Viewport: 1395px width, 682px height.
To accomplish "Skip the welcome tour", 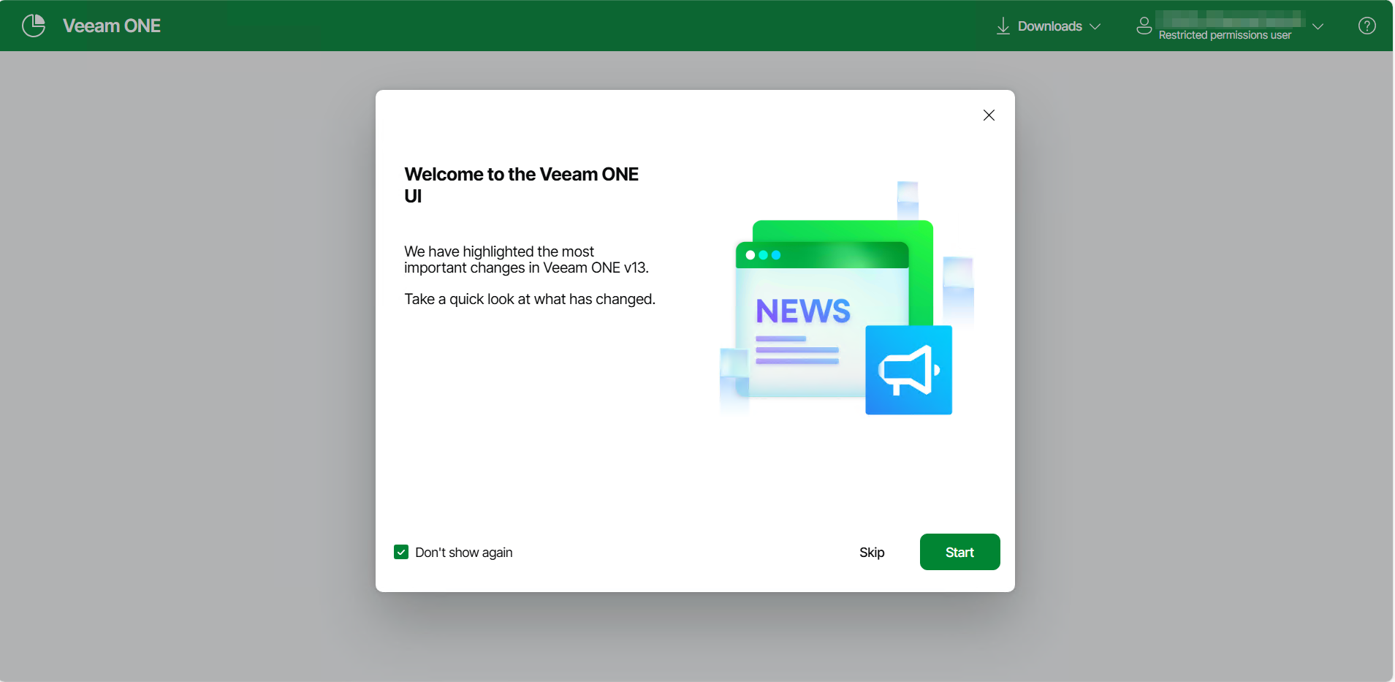I will (872, 552).
